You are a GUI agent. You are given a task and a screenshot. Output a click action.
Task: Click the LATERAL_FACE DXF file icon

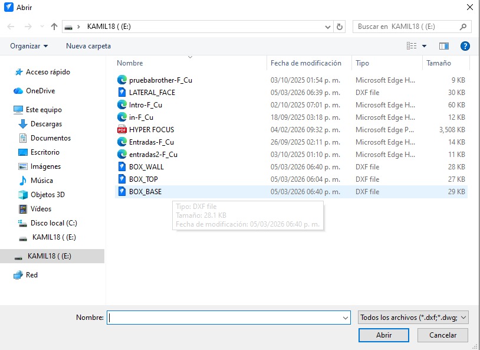click(122, 92)
